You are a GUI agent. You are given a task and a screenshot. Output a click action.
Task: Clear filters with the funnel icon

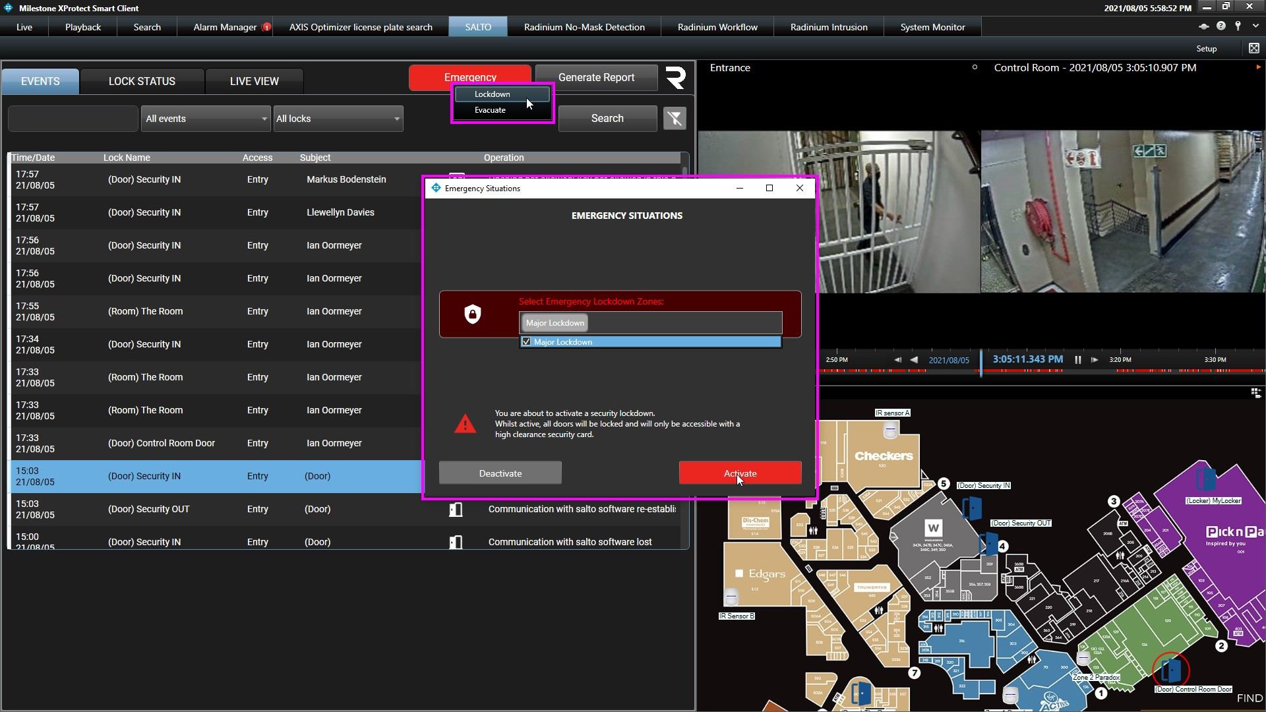pos(675,119)
